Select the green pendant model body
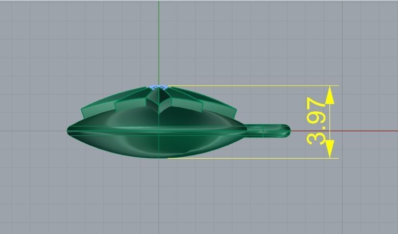Viewport: 398px width, 234px height. click(x=157, y=132)
